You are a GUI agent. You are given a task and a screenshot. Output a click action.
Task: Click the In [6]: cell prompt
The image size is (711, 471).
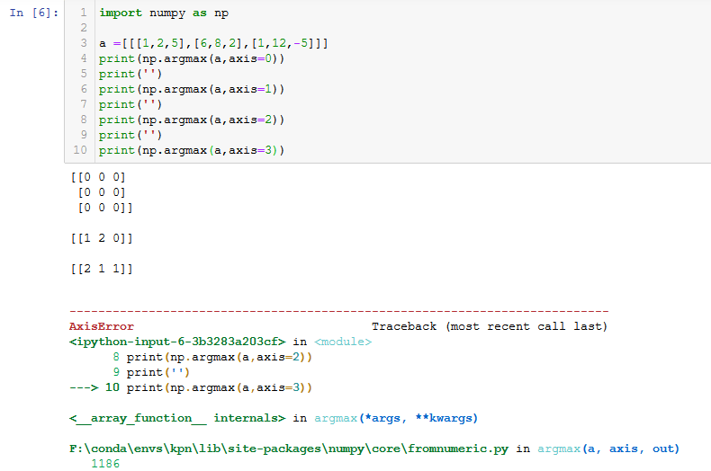point(34,13)
